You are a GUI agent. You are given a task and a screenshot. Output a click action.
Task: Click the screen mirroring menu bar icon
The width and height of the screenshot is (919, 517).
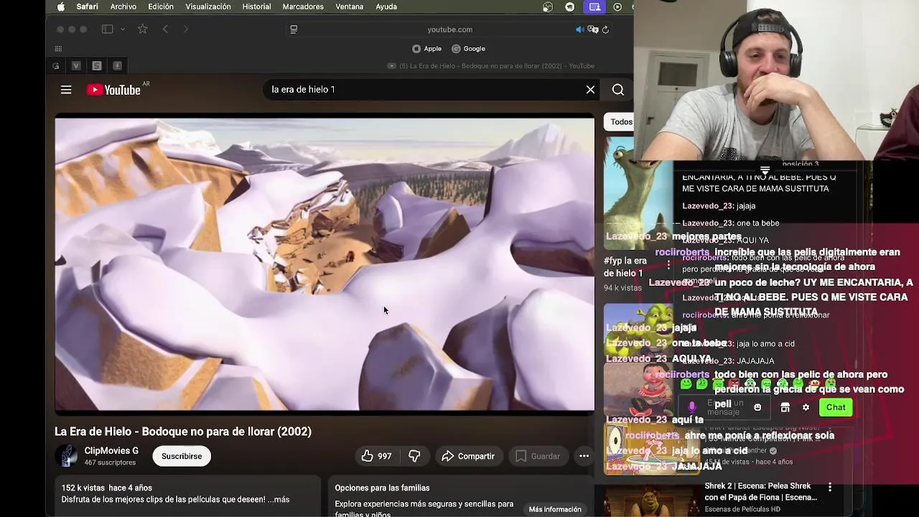tap(594, 6)
